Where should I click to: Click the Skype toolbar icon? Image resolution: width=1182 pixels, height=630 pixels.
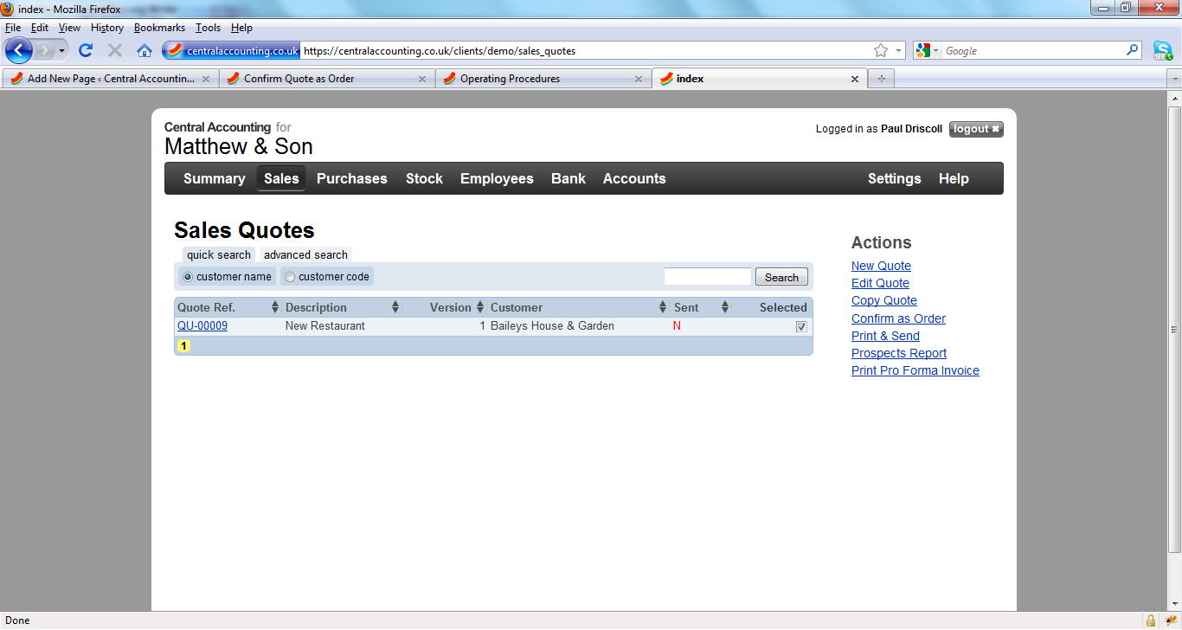tap(1162, 50)
